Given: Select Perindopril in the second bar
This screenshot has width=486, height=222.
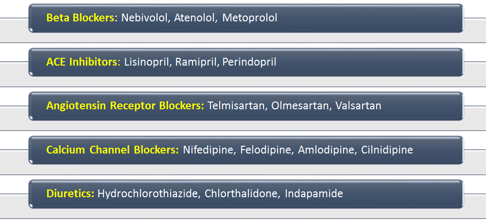Looking at the screenshot, I should point(249,62).
